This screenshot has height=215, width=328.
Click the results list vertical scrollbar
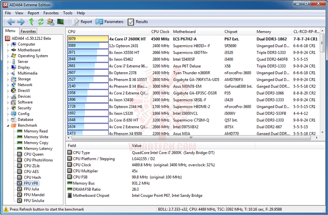point(323,82)
